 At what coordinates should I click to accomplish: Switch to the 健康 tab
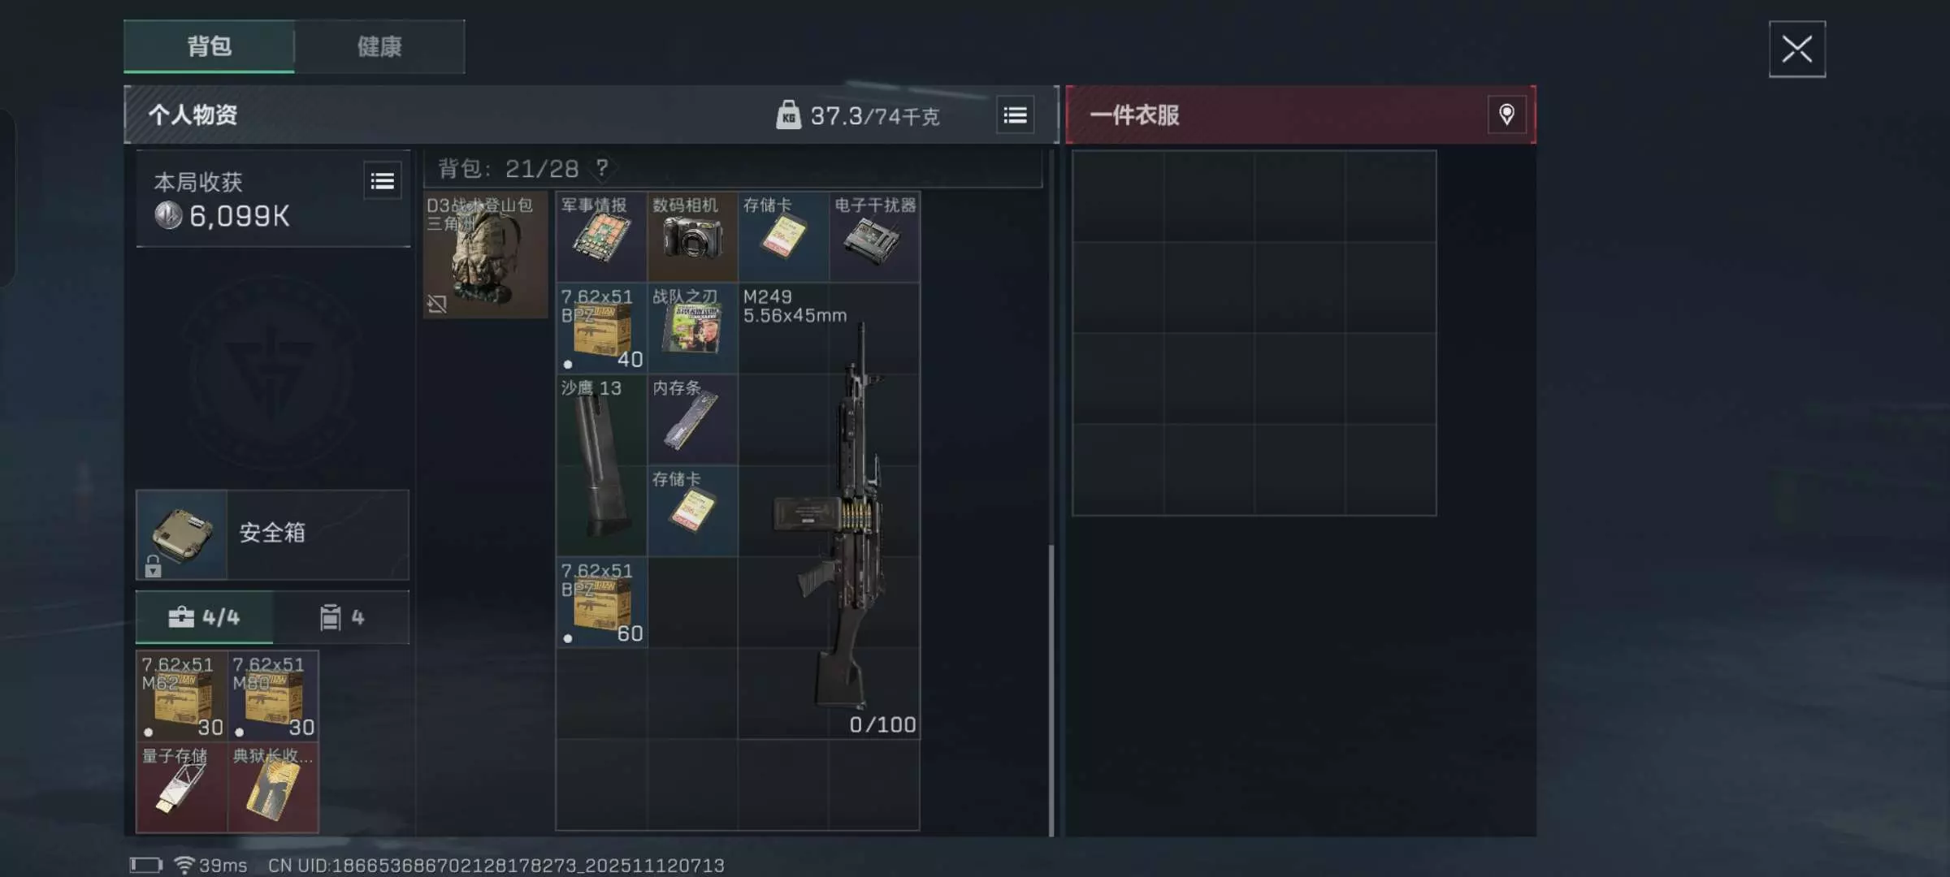(379, 46)
